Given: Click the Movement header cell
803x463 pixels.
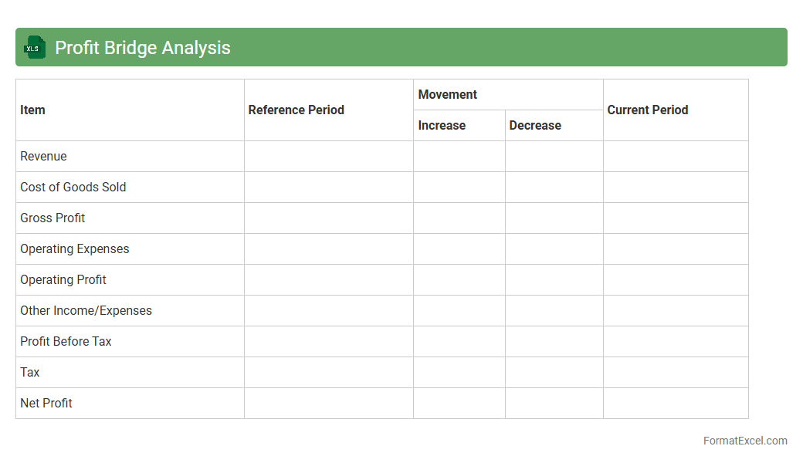Looking at the screenshot, I should point(448,94).
